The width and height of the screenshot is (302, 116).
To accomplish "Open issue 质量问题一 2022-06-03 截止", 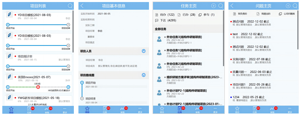I will pyautogui.click(x=263, y=73).
